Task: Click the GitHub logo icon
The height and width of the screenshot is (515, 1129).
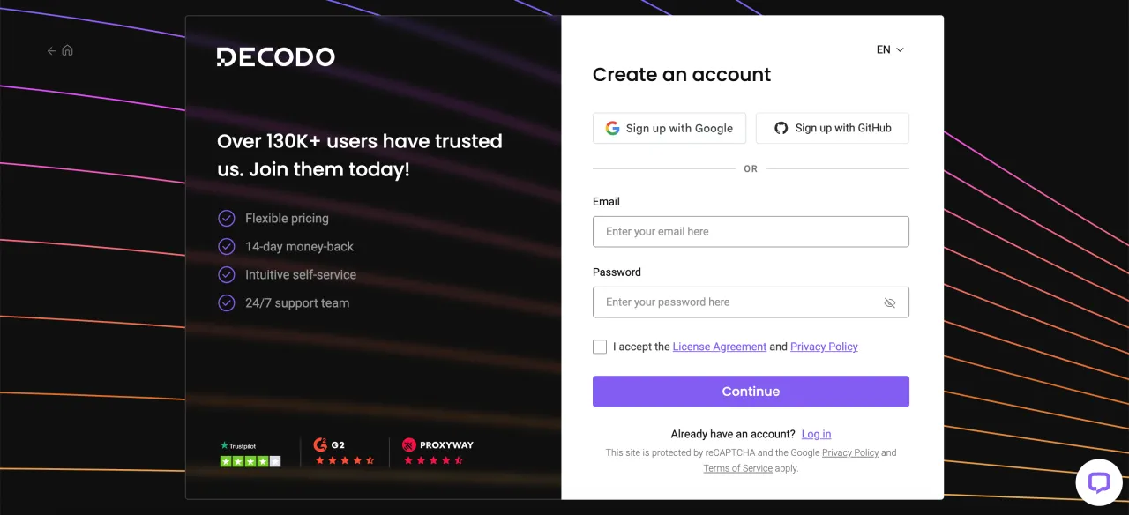Action: (x=781, y=128)
